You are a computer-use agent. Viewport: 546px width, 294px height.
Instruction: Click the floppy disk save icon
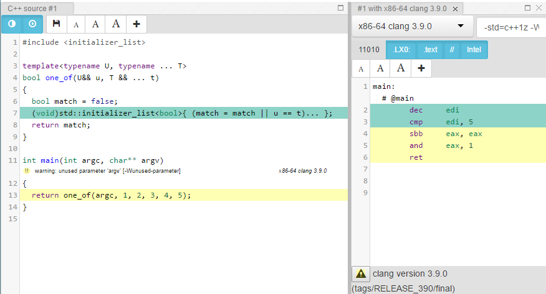57,24
